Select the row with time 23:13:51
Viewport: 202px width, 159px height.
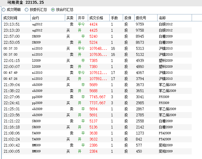[x=97, y=24]
